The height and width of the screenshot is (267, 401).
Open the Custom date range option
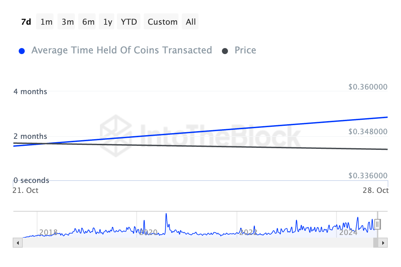[161, 21]
